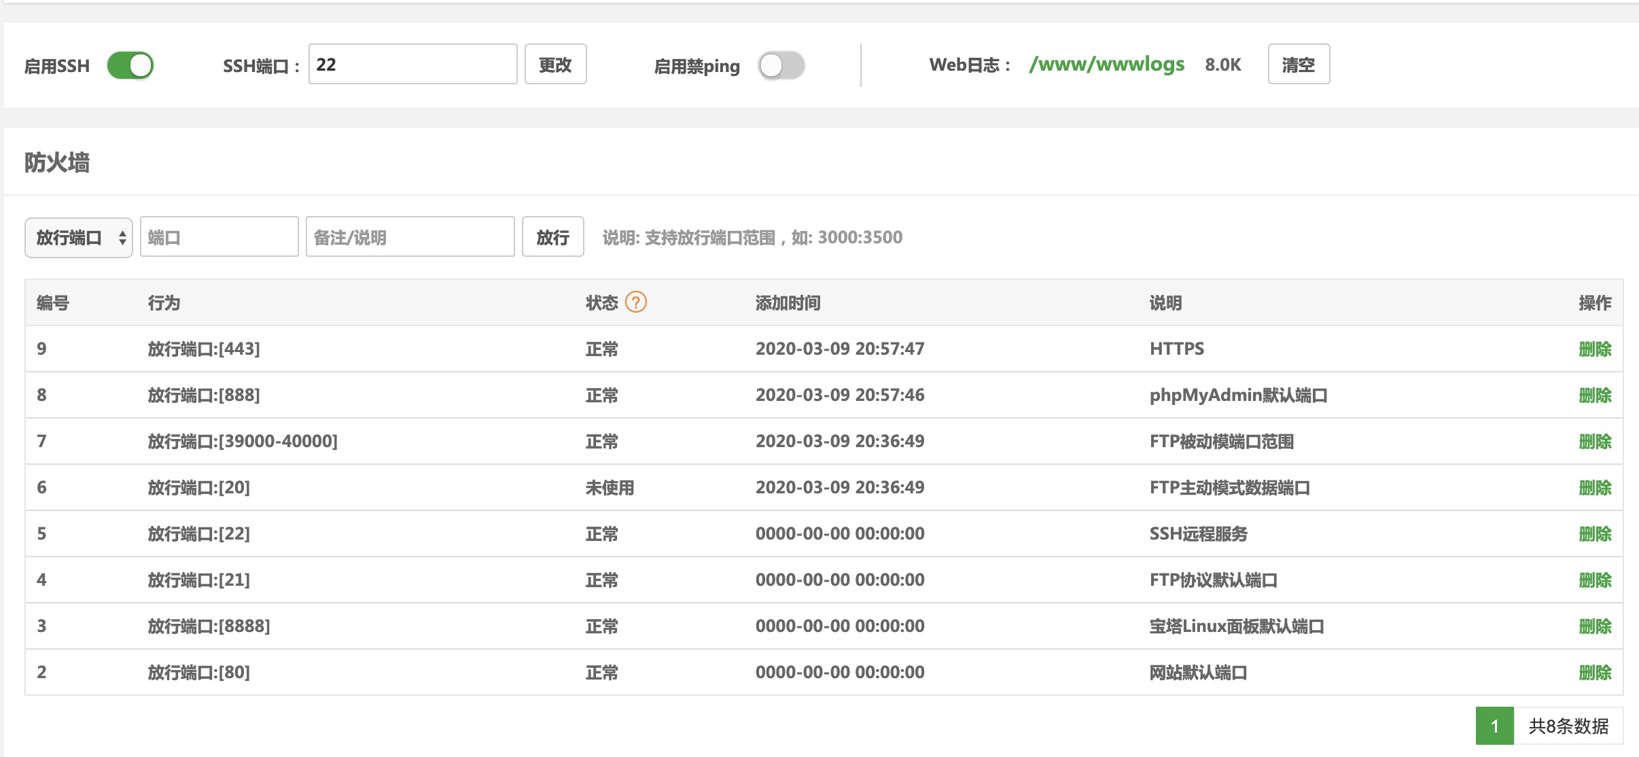Delete the SSH port 22 rule
The height and width of the screenshot is (757, 1639).
pos(1594,534)
